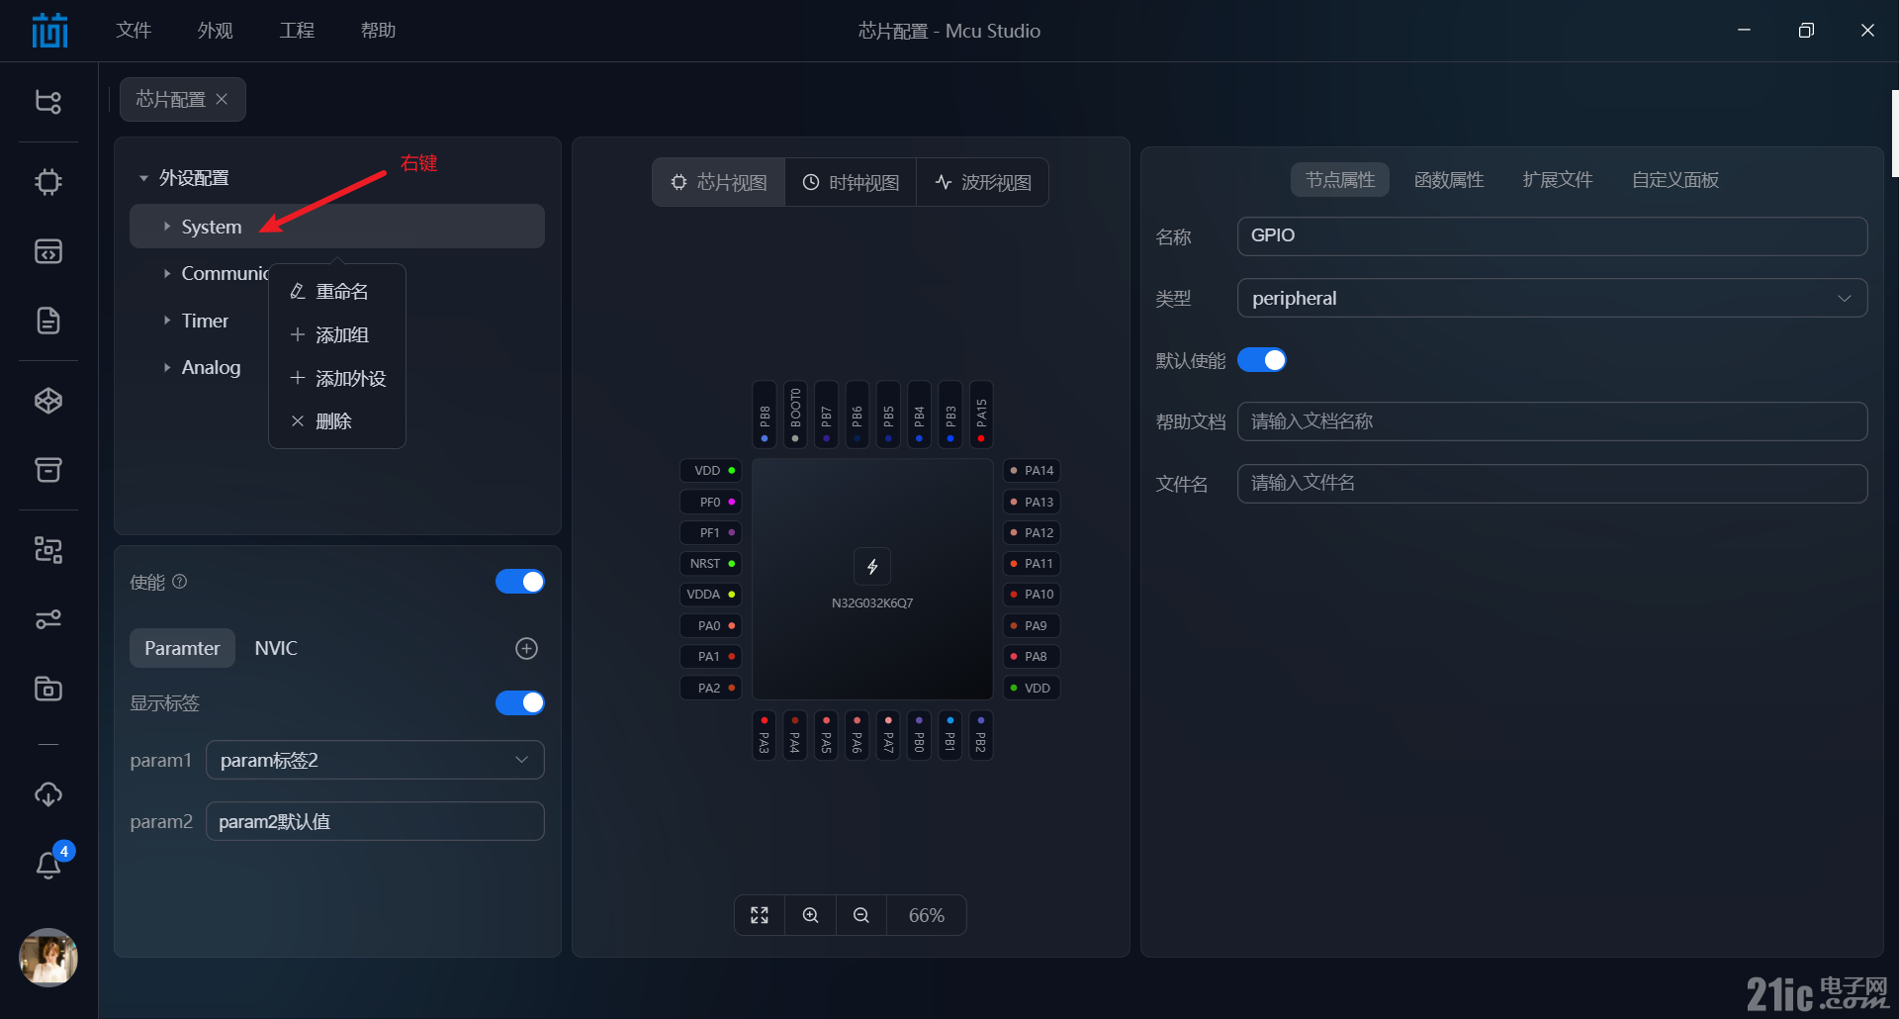Toggle the 默认使能 switch

coord(1262,360)
